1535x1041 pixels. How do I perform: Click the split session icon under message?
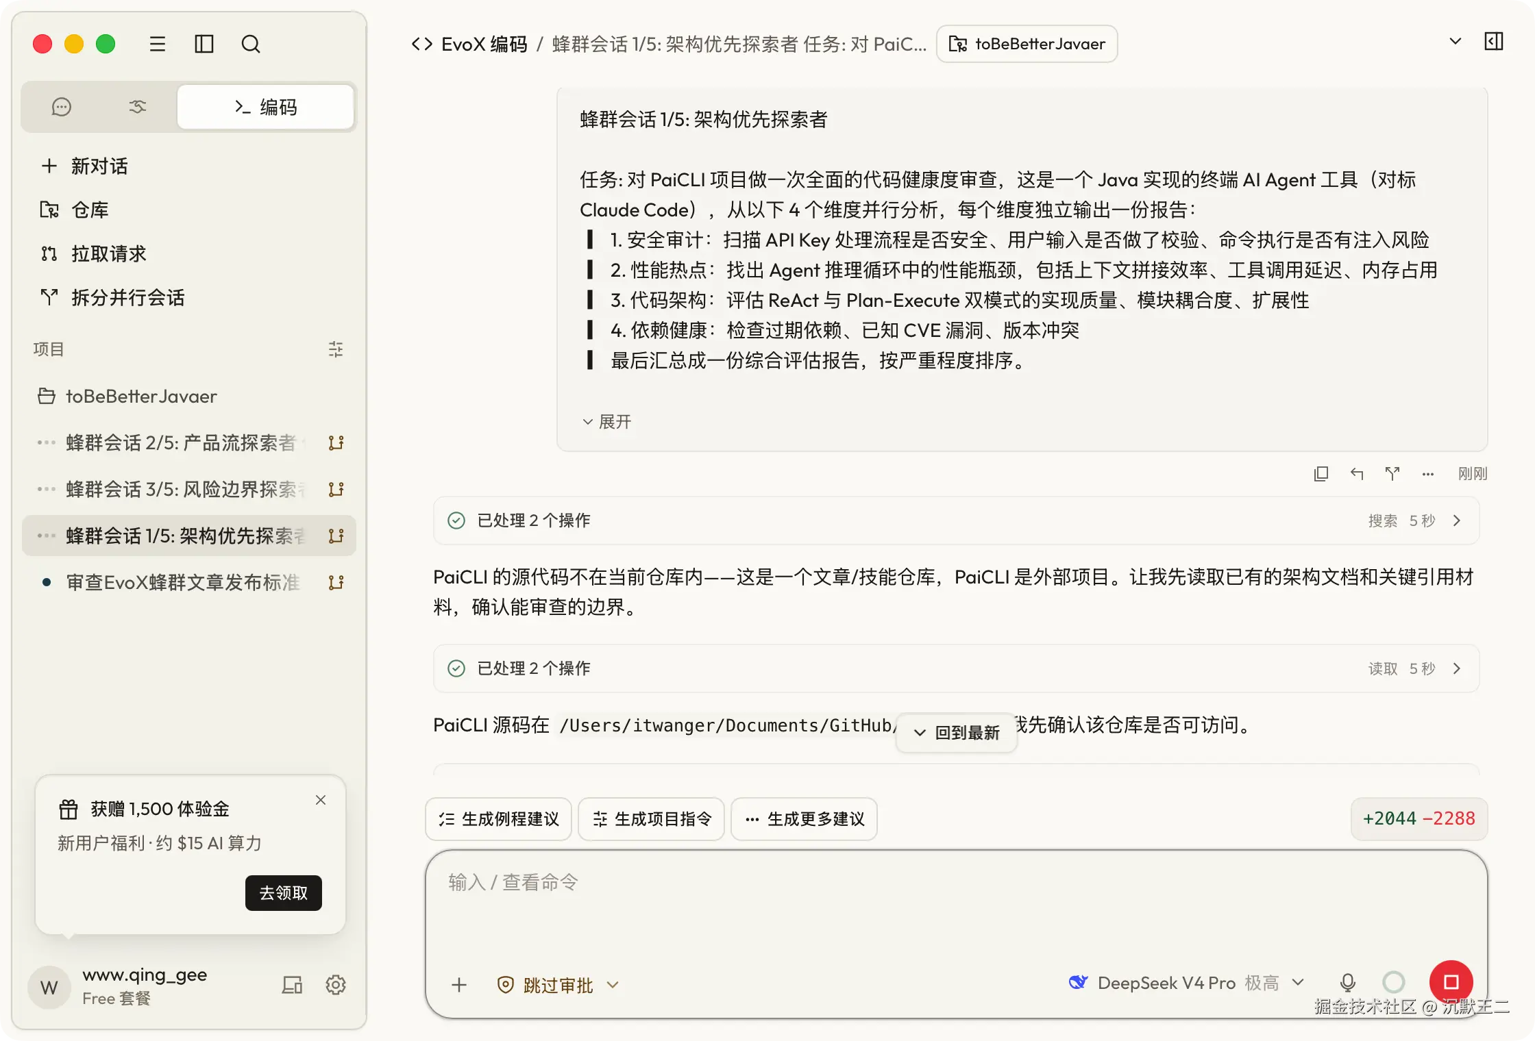(x=1392, y=473)
